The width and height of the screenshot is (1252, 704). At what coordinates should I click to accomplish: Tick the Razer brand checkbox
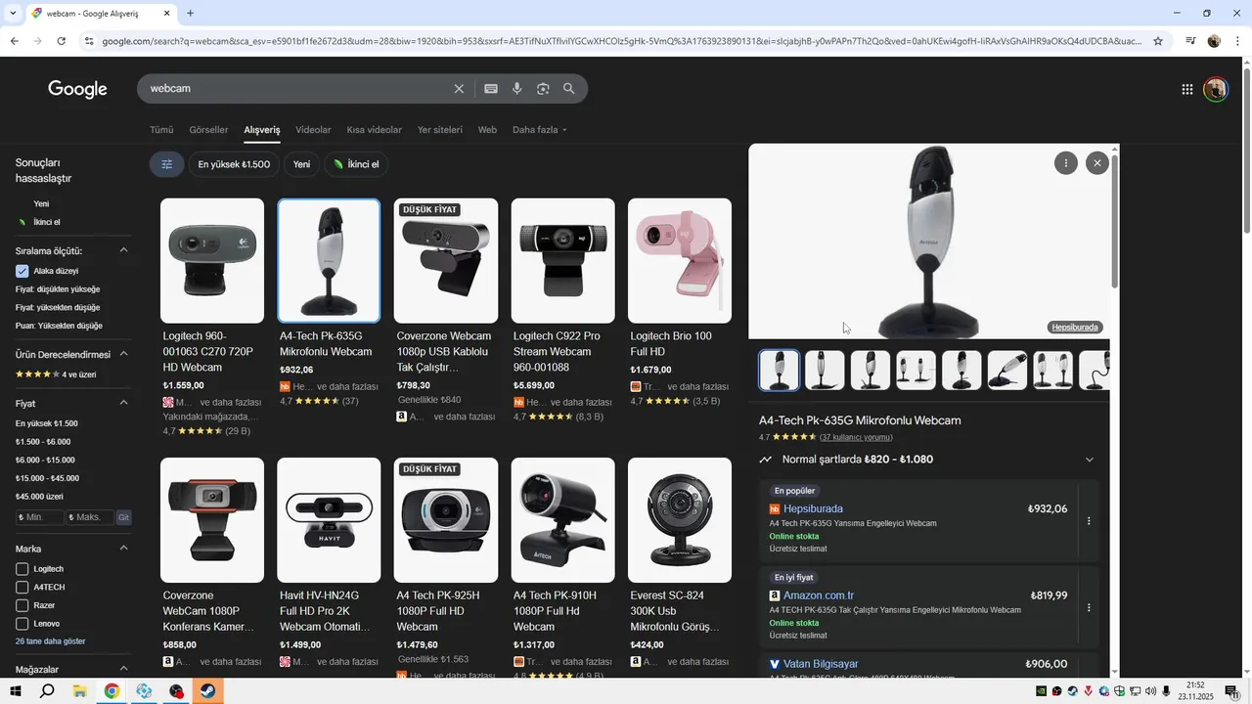coord(22,605)
